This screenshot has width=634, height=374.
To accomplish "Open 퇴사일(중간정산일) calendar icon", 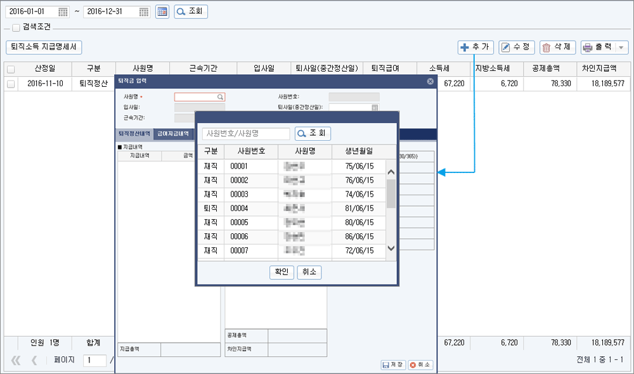I will click(x=375, y=108).
